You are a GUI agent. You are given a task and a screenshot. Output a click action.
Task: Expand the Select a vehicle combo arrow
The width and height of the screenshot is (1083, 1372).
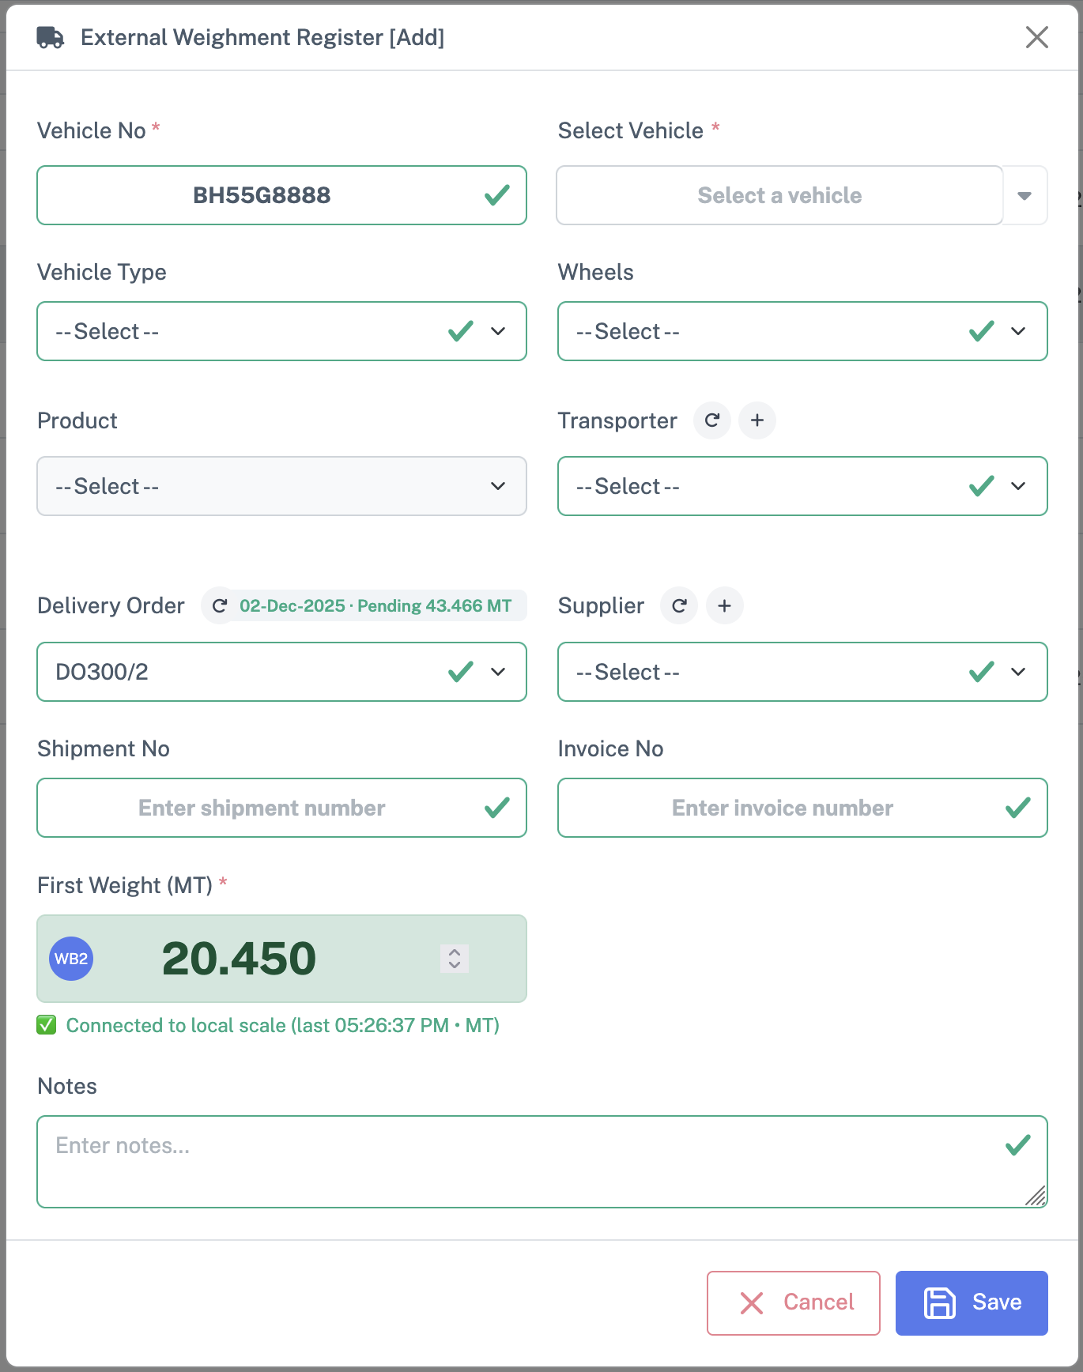(x=1025, y=196)
